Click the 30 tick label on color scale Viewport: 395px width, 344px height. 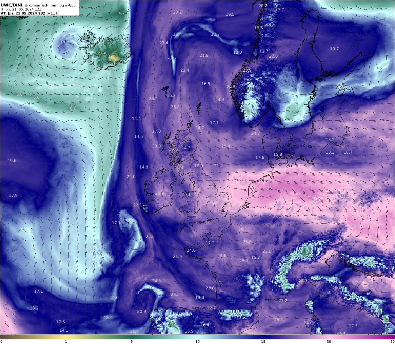tap(329, 342)
